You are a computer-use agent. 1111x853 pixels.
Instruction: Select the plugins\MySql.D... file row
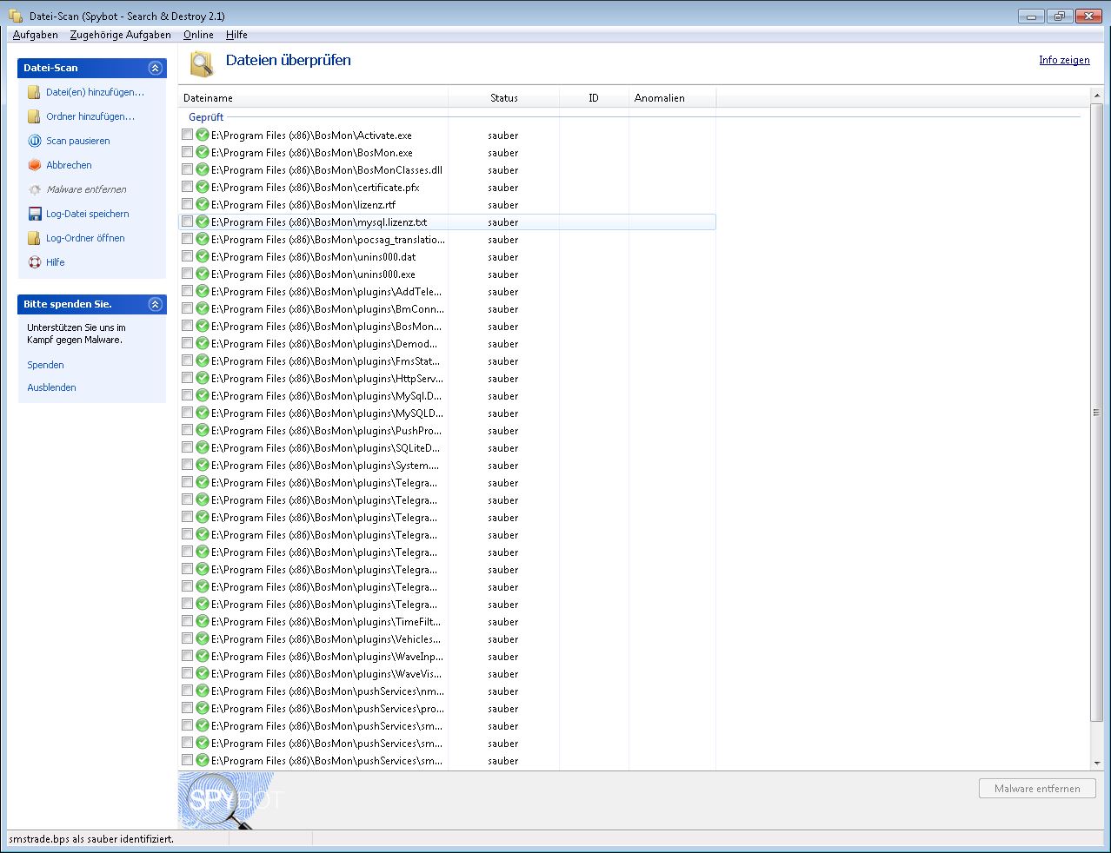pyautogui.click(x=447, y=396)
